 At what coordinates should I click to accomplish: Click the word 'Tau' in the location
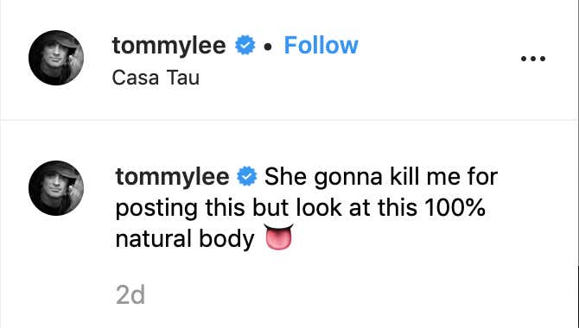coord(183,78)
